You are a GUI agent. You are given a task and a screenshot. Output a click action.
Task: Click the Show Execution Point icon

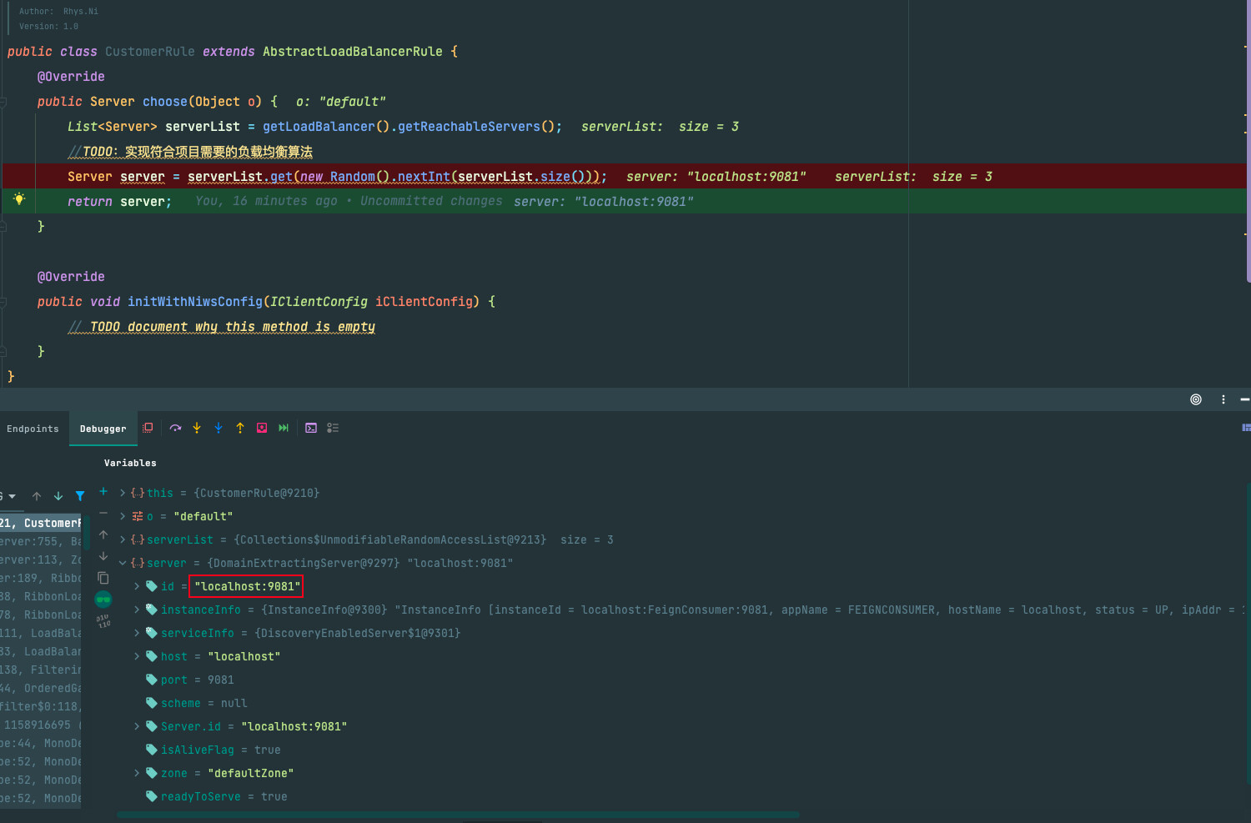click(148, 428)
